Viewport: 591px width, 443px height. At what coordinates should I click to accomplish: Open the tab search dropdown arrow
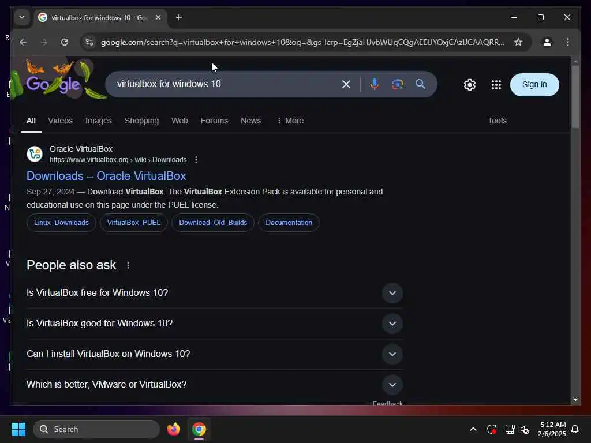pyautogui.click(x=22, y=17)
